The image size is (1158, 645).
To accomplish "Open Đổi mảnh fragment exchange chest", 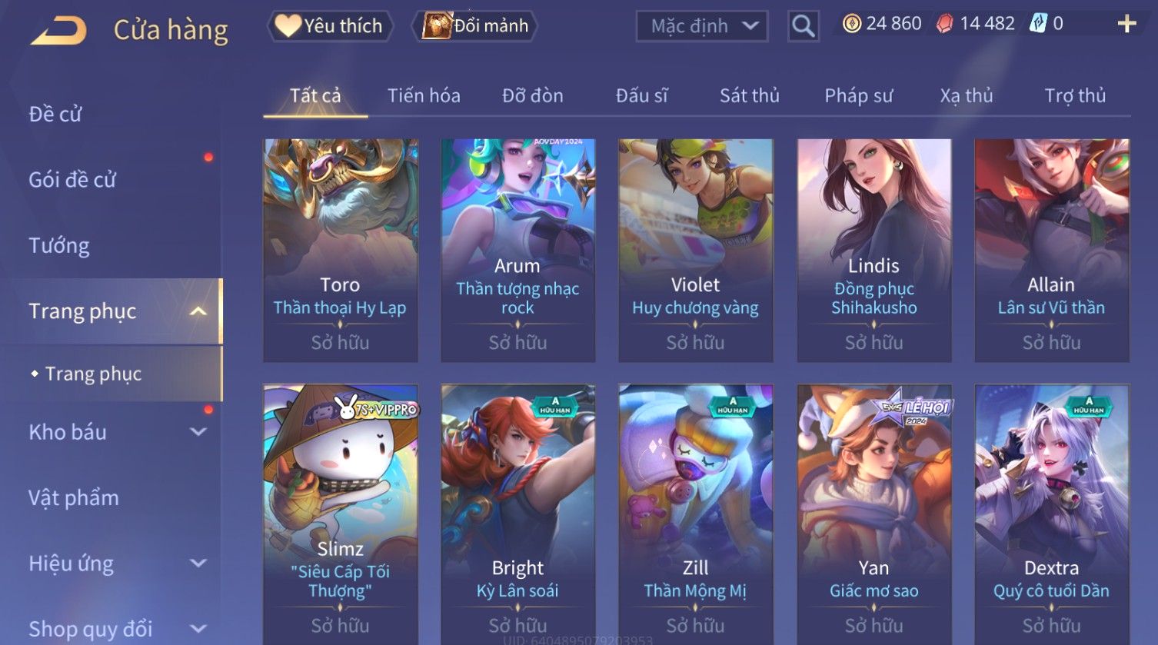I will pos(474,26).
